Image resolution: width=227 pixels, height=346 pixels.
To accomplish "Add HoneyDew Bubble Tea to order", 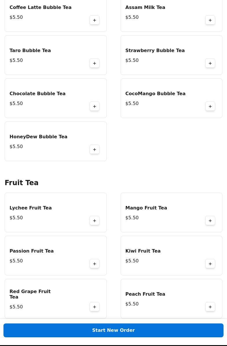I will click(x=95, y=150).
